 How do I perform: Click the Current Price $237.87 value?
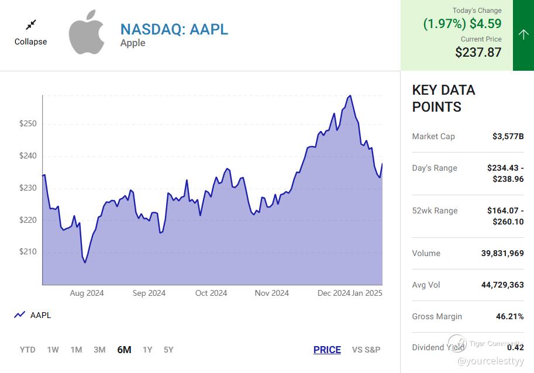click(478, 52)
